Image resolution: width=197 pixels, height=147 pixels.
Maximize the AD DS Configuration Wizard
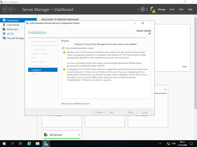click(143, 23)
